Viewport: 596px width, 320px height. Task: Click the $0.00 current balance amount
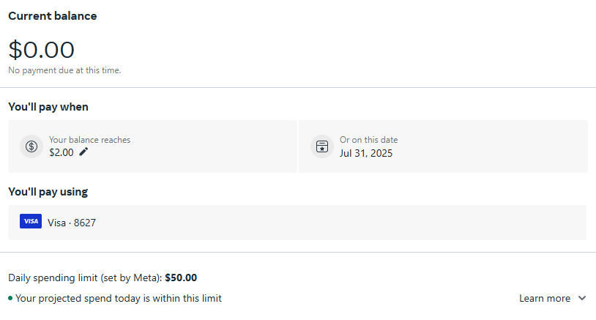(x=41, y=50)
